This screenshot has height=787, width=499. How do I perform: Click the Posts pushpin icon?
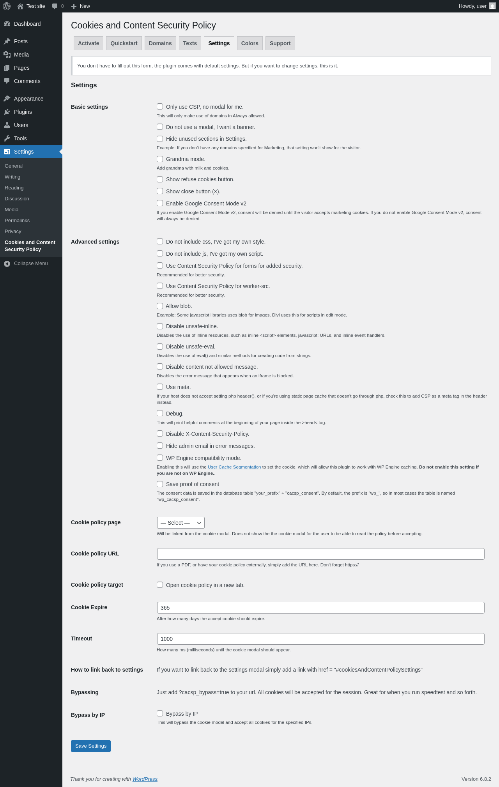pyautogui.click(x=7, y=41)
